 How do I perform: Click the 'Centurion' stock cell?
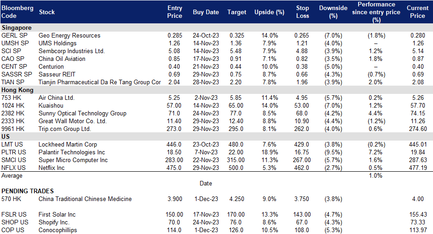coord(51,66)
